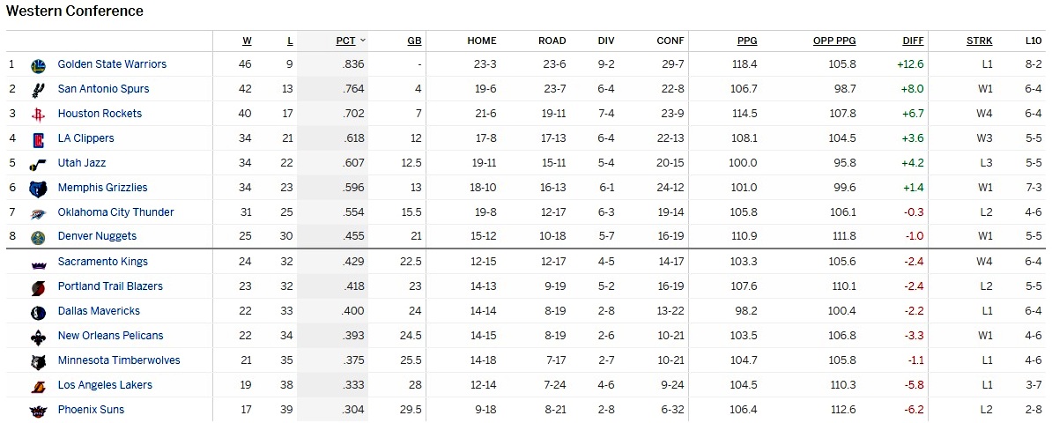Image resolution: width=1052 pixels, height=423 pixels.
Task: Toggle sort arrow on PCT column
Action: pyautogui.click(x=363, y=41)
